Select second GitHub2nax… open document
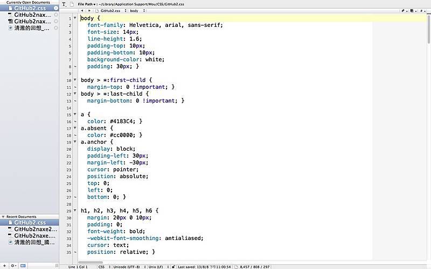This screenshot has width=431, height=269. click(30, 22)
